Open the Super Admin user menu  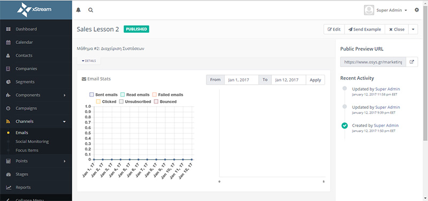(x=386, y=10)
